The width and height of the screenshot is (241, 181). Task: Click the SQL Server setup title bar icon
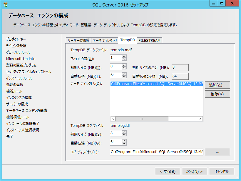coord(6,5)
